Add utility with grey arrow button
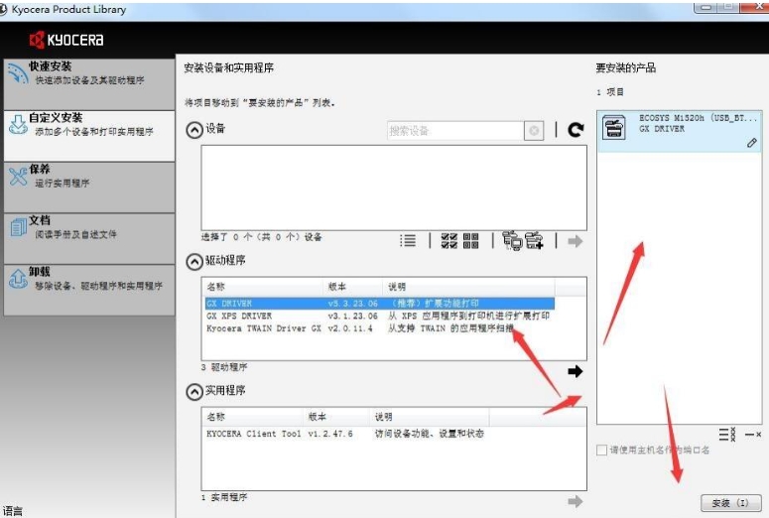Screen dimensions: 769x518 pyautogui.click(x=576, y=501)
